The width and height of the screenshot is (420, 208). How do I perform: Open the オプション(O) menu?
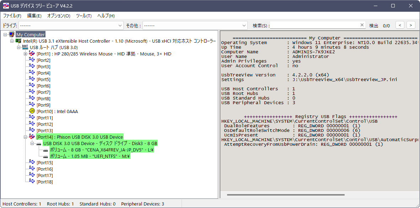tap(59, 16)
